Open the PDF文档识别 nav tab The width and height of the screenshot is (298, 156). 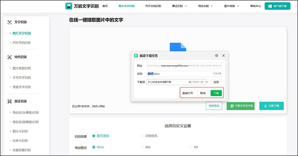[153, 6]
